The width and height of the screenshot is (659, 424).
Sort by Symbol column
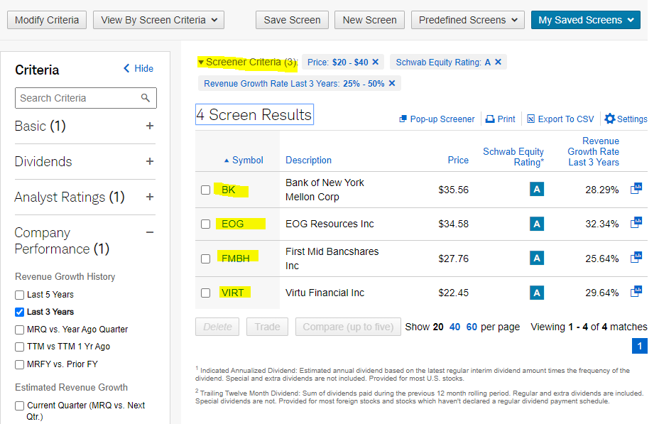[x=244, y=160]
